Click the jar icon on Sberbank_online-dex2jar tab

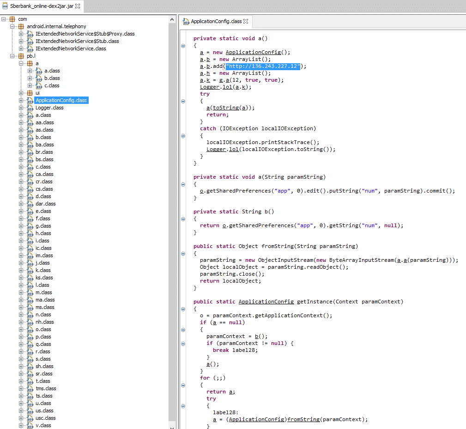tap(5, 6)
